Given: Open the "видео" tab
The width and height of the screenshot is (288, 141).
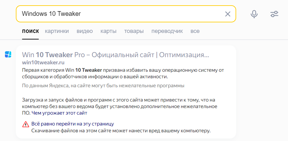Looking at the screenshot, I should [x=85, y=31].
